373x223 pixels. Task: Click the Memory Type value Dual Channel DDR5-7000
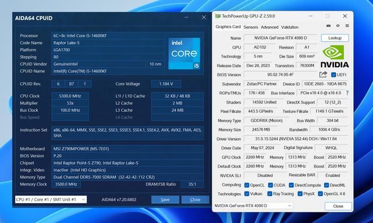pyautogui.click(x=128, y=177)
